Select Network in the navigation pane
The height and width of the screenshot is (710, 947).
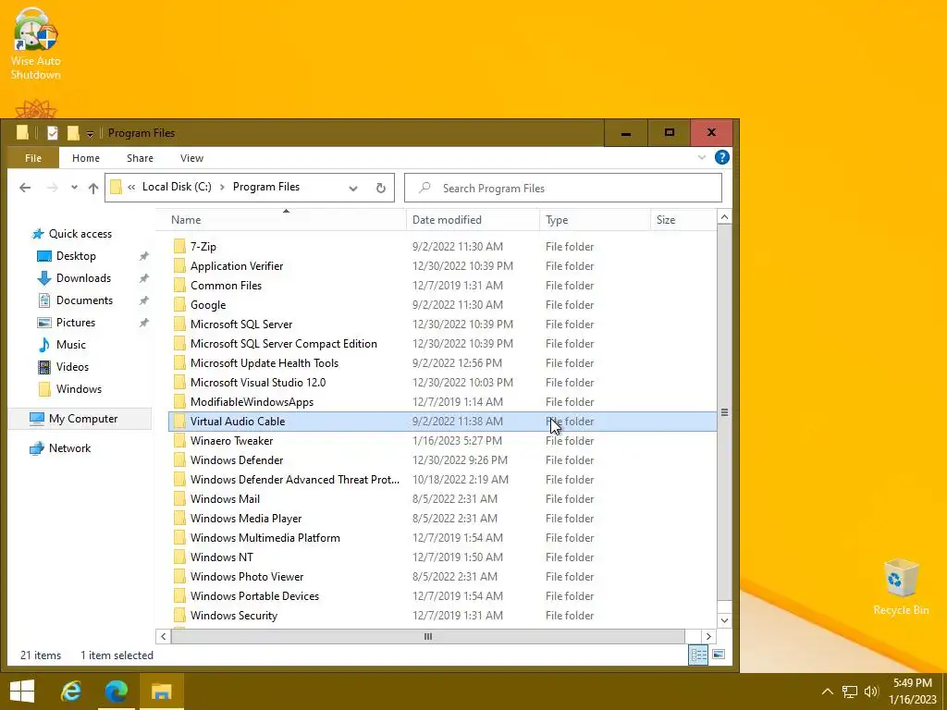[x=69, y=448]
